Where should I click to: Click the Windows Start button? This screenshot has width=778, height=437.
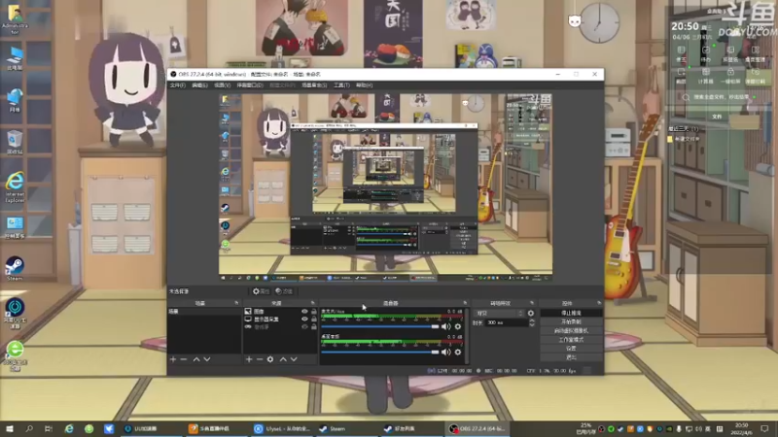coord(10,428)
